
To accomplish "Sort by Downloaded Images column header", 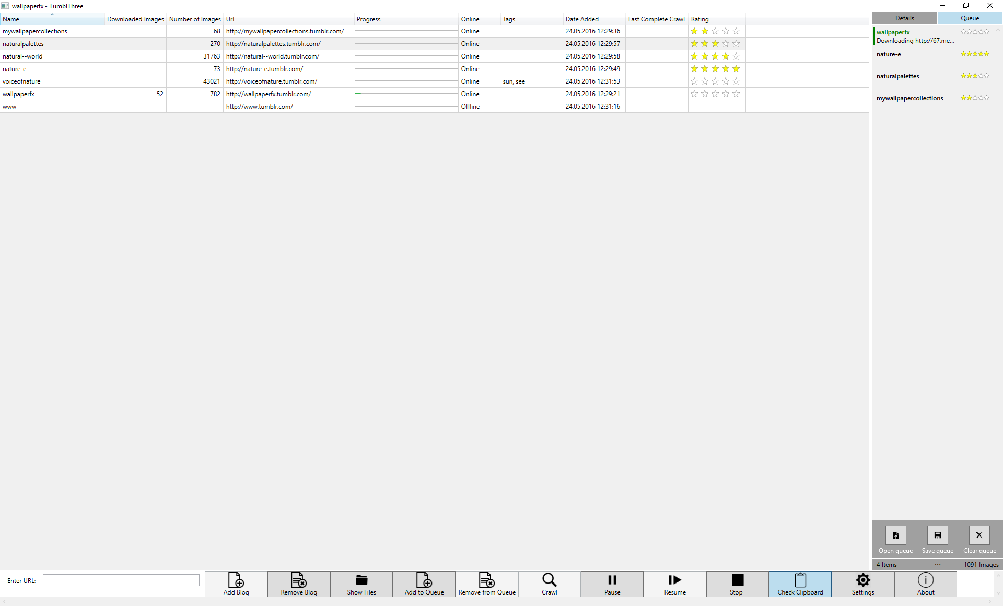I will click(135, 19).
